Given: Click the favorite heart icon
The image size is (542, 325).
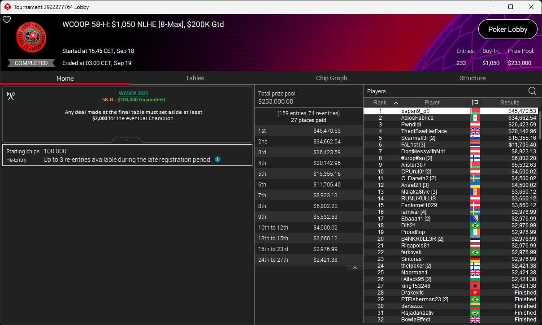Looking at the screenshot, I should pos(7,20).
